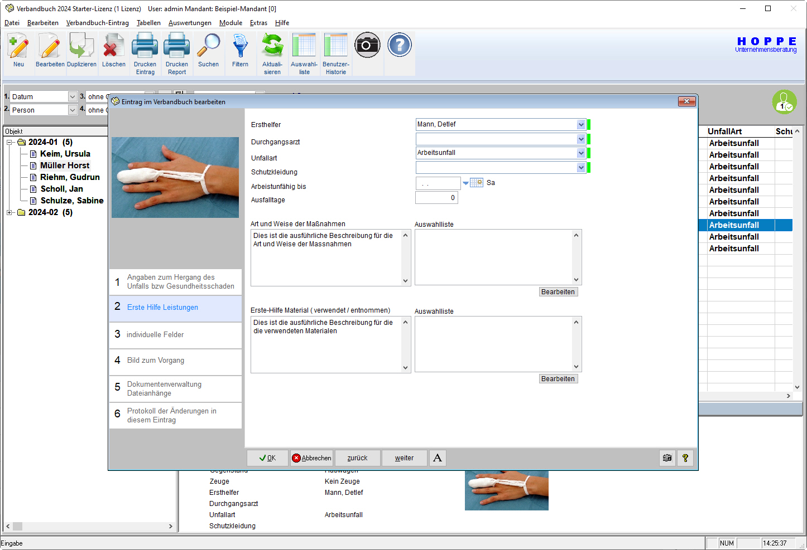Open the Person sort dropdown
807x550 pixels.
[73, 110]
